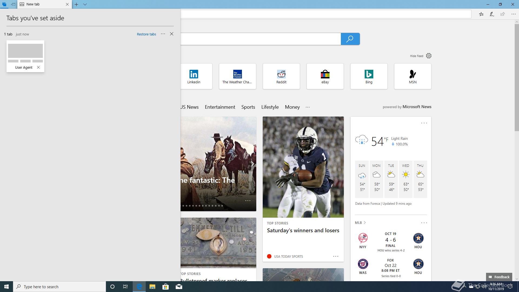
Task: Click the Microsoft News text
Action: [417, 107]
